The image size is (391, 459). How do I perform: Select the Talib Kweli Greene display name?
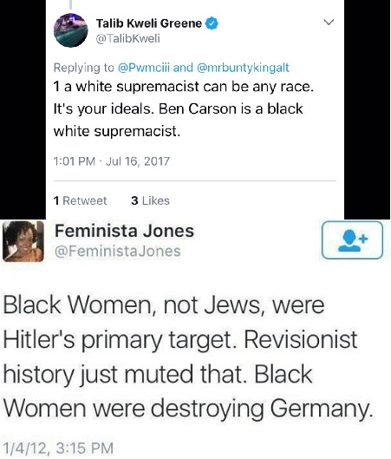[149, 23]
